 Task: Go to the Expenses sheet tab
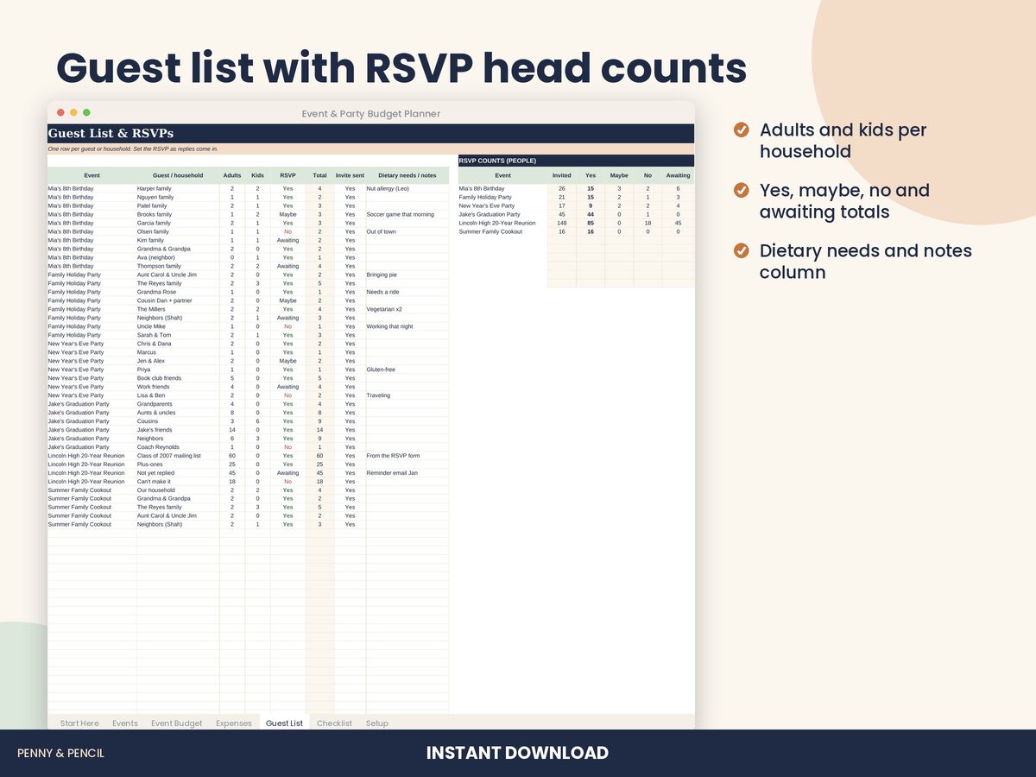pyautogui.click(x=234, y=723)
